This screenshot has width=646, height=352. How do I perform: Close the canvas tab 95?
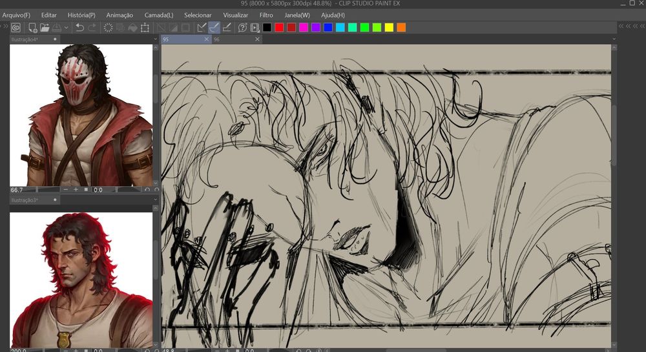[207, 39]
